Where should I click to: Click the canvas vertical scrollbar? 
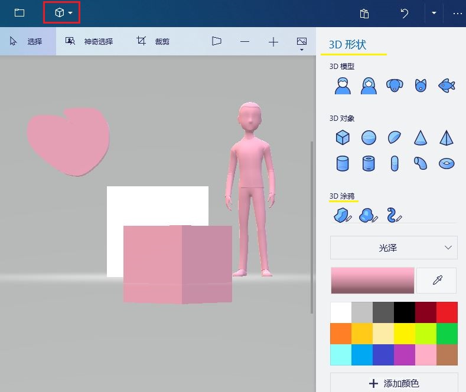[312, 227]
